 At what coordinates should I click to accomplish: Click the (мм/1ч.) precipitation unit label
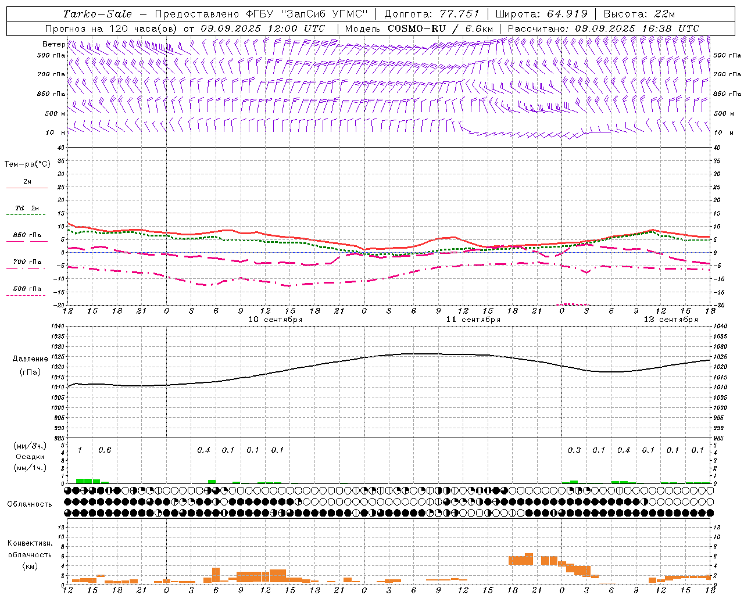(30, 468)
